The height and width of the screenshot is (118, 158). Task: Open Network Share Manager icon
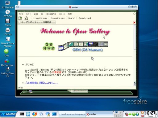click(8, 42)
